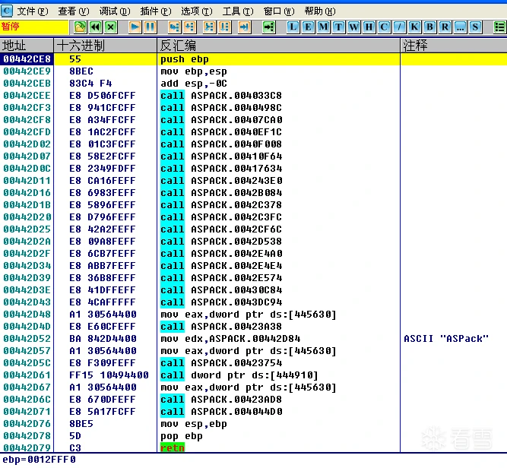Click the go to address icon

pyautogui.click(x=269, y=27)
